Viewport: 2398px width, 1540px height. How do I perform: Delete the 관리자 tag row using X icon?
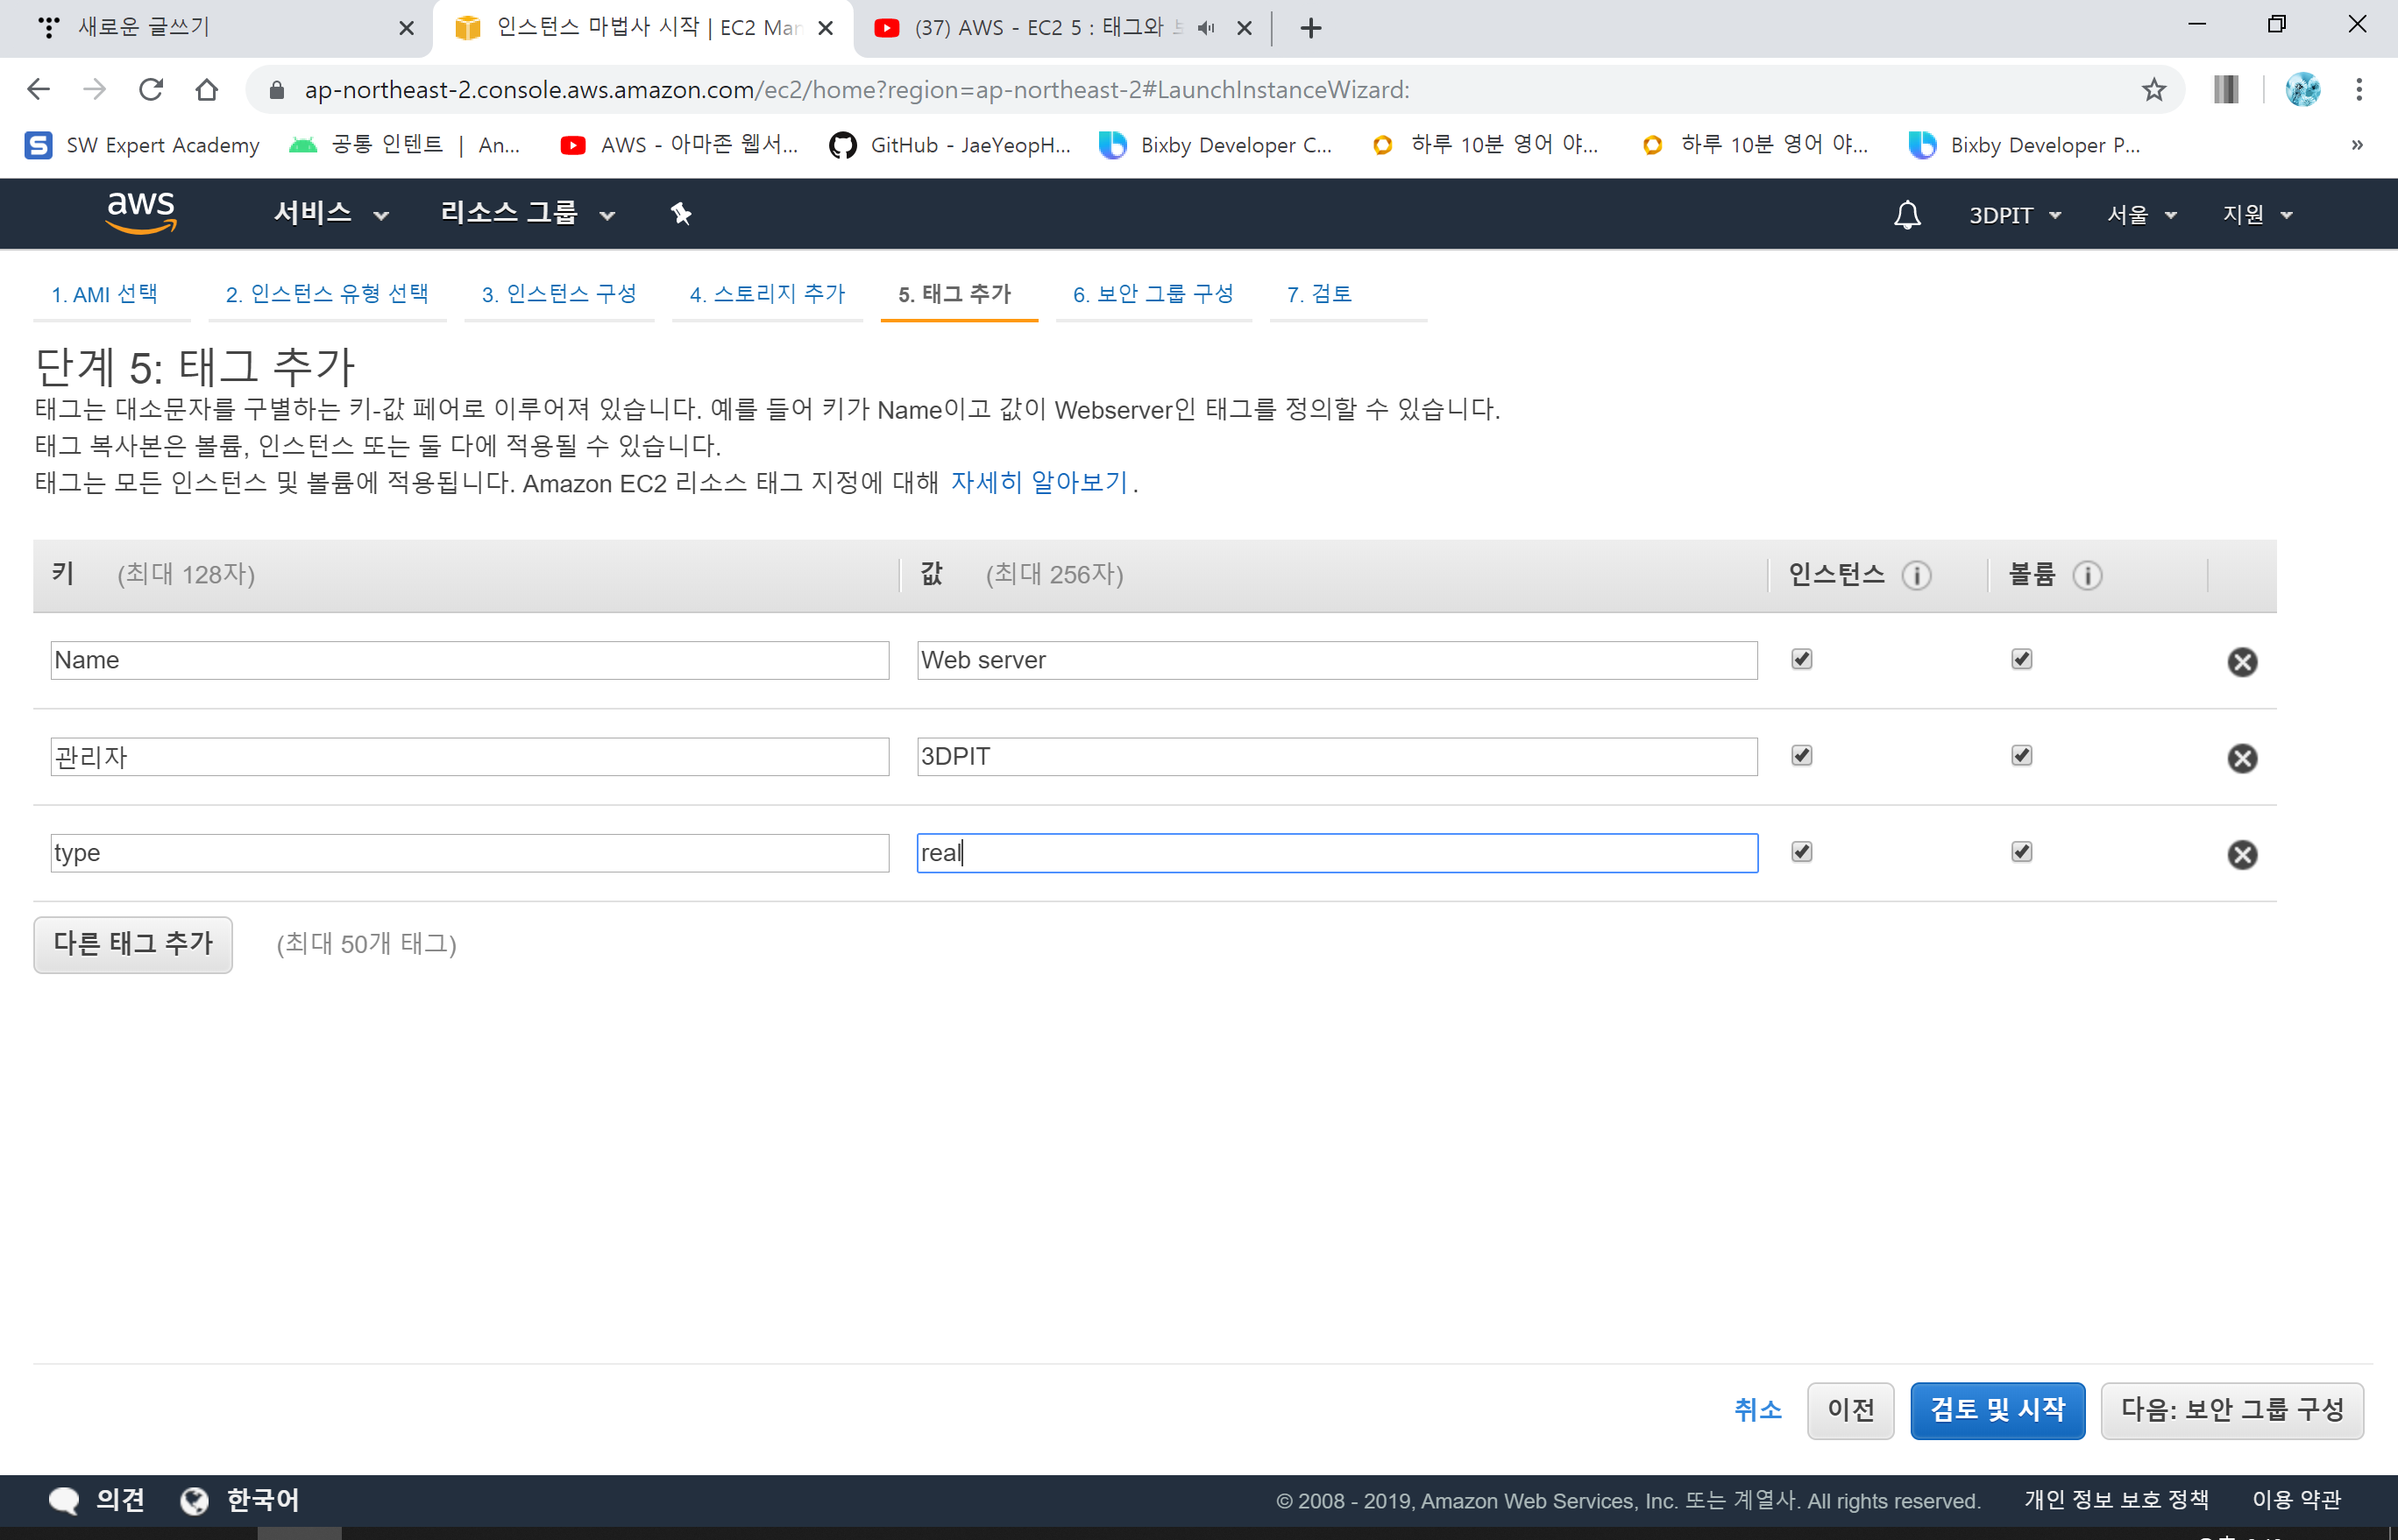tap(2242, 758)
